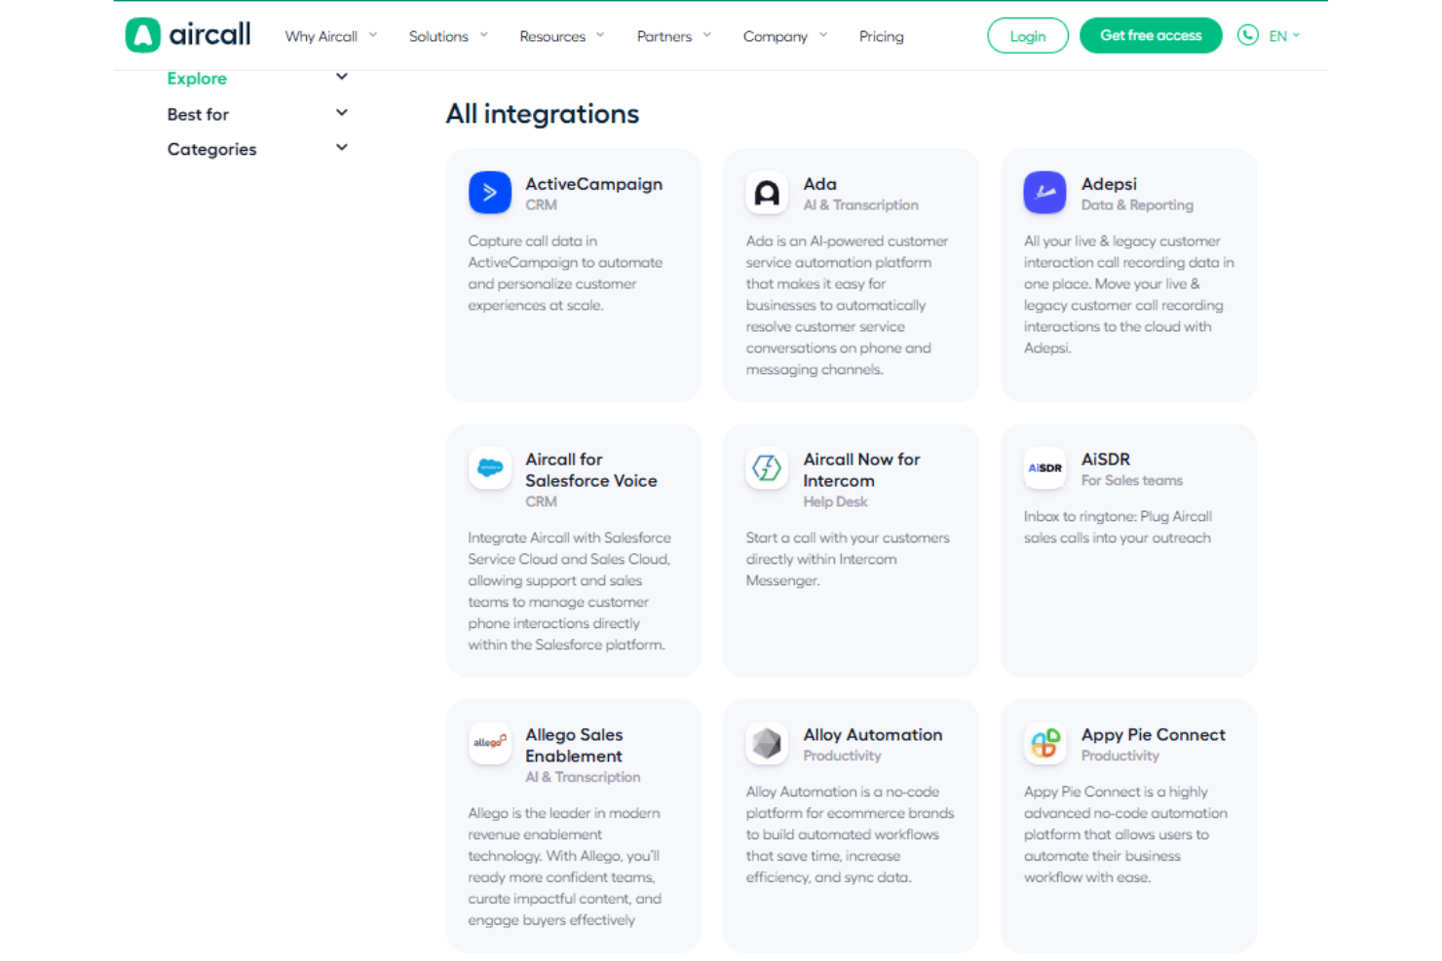1442x961 pixels.
Task: Open the EN language selector
Action: [x=1284, y=36]
